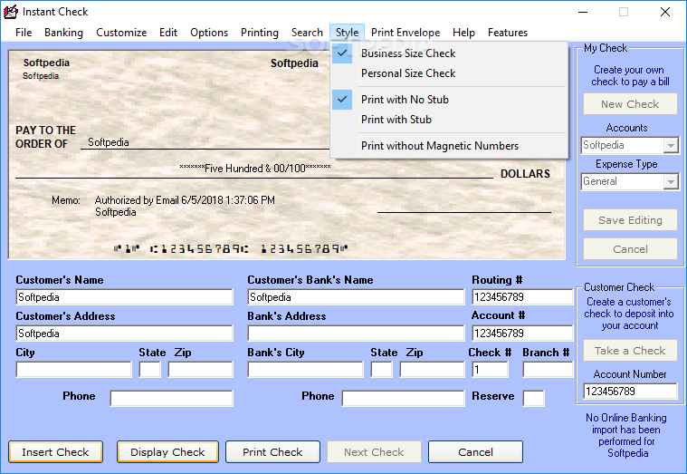Close the open Style menu
The width and height of the screenshot is (687, 474).
[x=347, y=33]
